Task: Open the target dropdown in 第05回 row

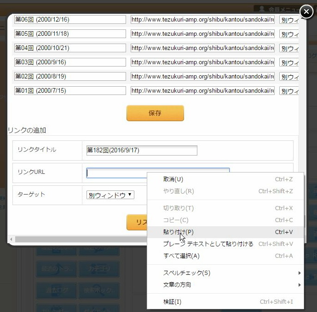Action: (289, 34)
